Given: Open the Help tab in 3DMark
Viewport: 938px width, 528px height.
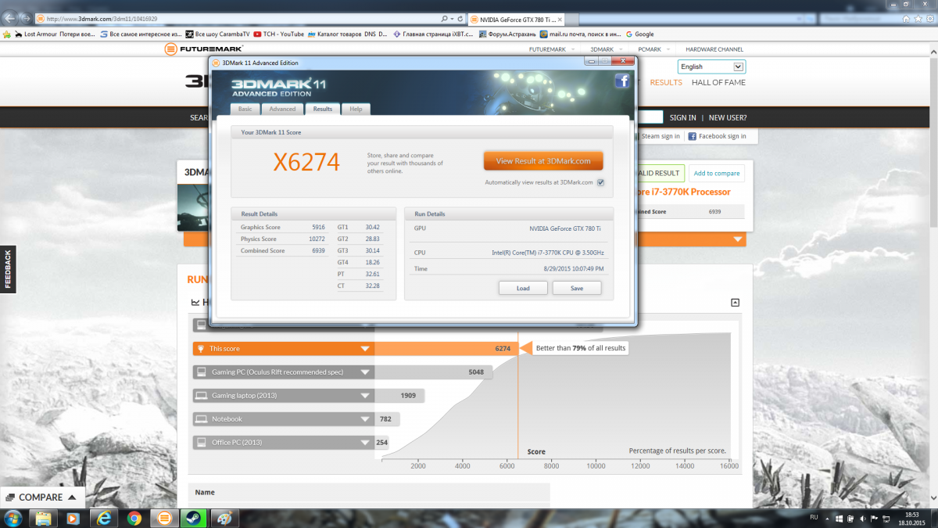Looking at the screenshot, I should 356,110.
